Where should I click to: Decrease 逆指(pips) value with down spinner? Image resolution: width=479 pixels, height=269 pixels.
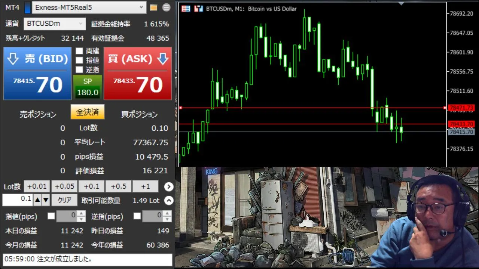click(168, 219)
